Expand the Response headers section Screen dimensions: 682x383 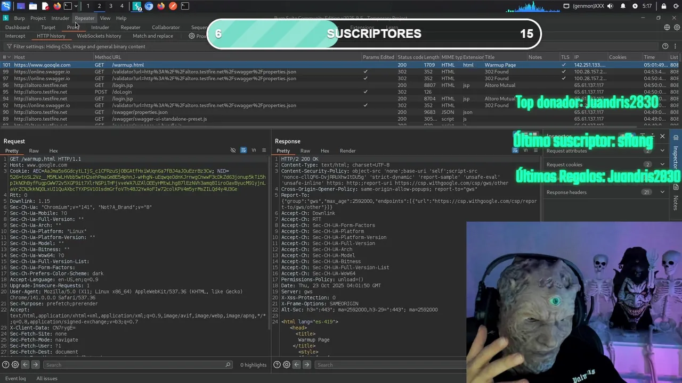[x=606, y=193]
